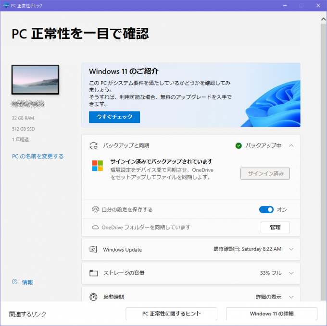Open PC 正常性に関するヒント

171,314
